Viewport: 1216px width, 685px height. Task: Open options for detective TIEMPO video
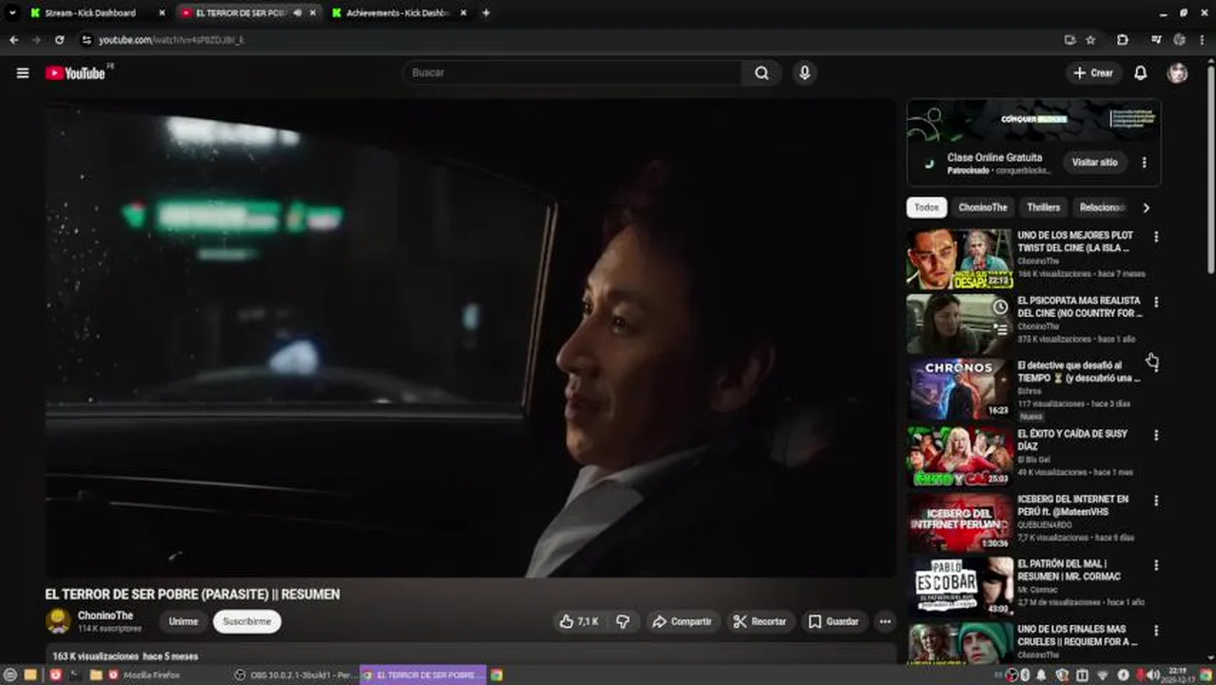[x=1156, y=368]
